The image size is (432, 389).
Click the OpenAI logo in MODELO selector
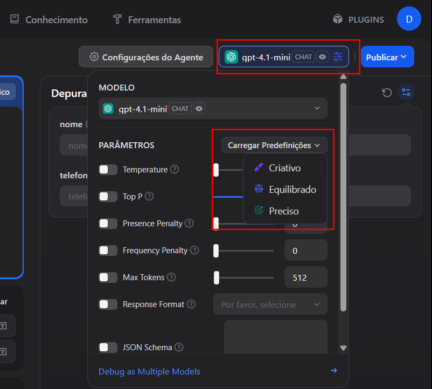[x=108, y=108]
